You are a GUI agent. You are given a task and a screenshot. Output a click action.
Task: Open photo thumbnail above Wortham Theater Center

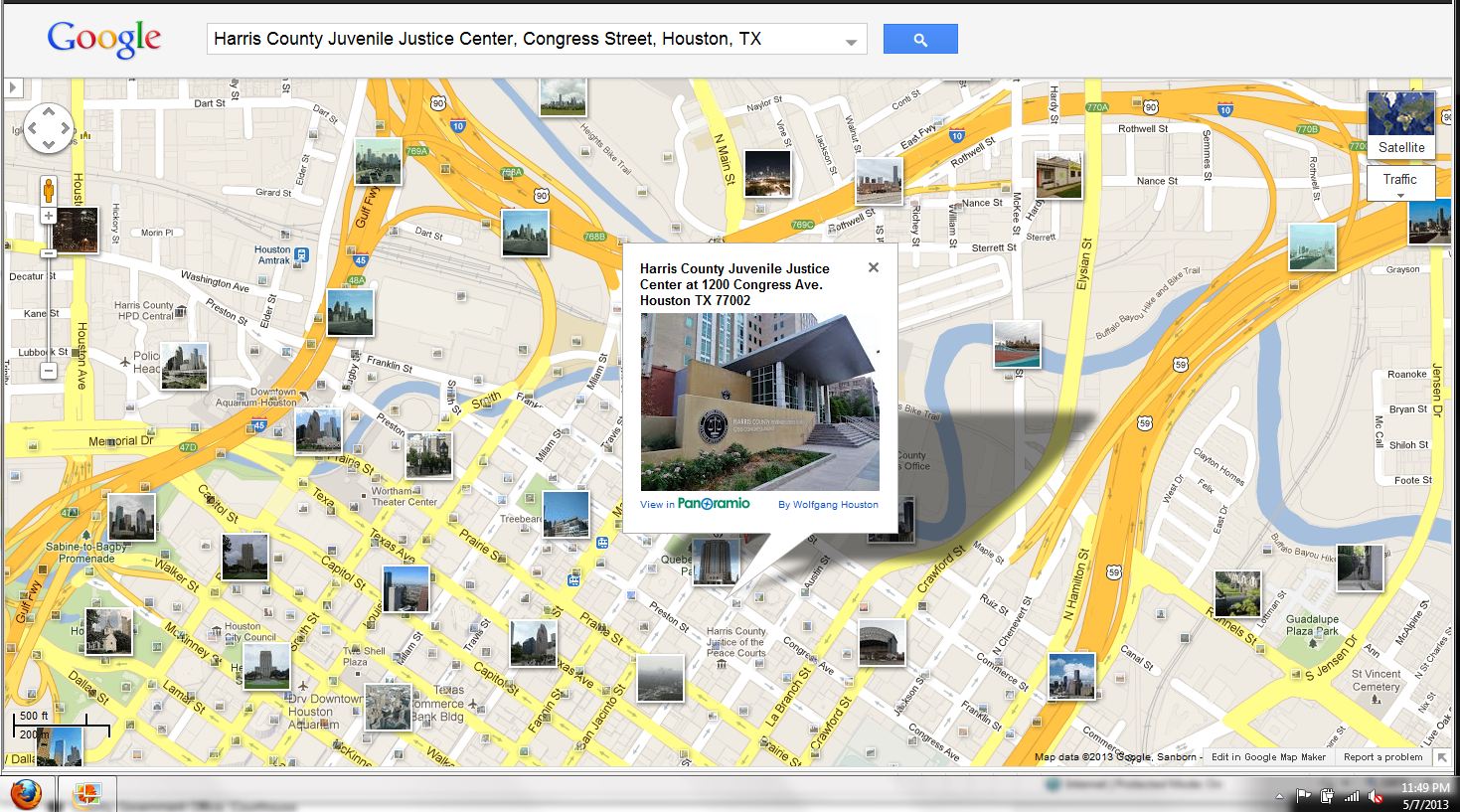pos(428,455)
